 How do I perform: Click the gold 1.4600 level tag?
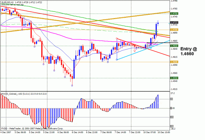coord(174,62)
